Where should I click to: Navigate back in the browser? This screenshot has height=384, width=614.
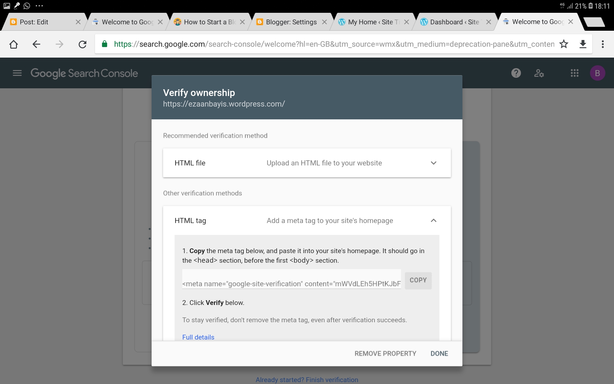click(x=36, y=44)
